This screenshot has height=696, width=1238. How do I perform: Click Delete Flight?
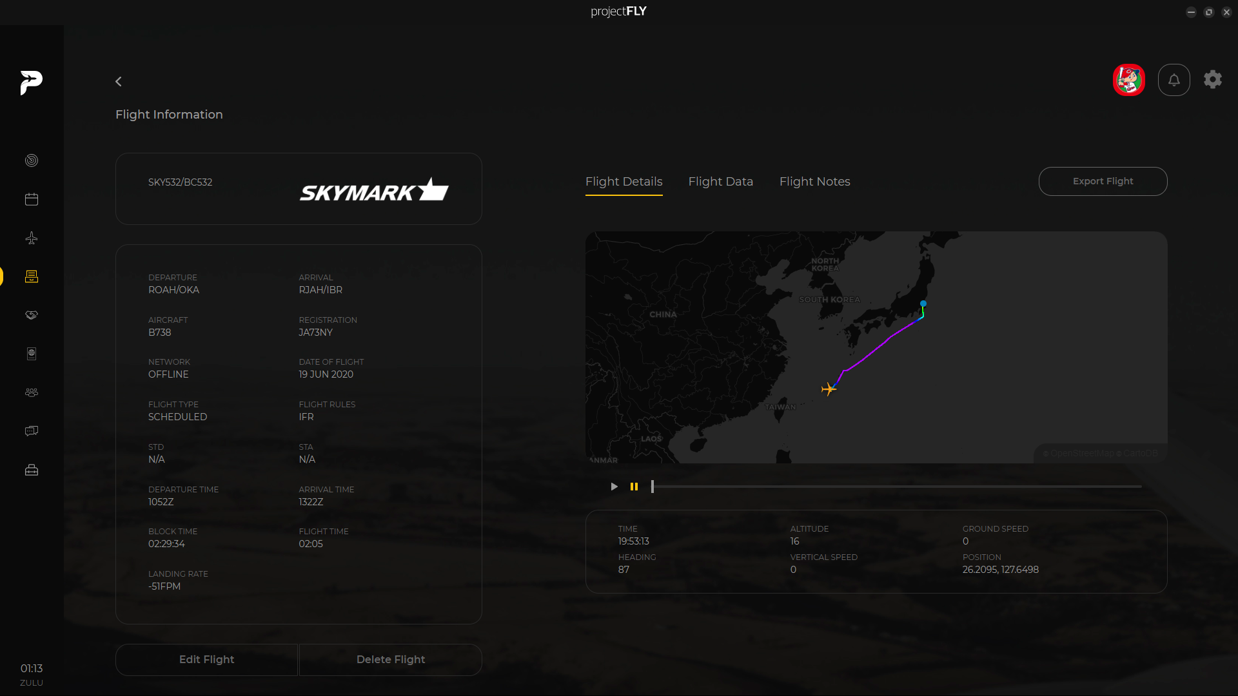[390, 659]
